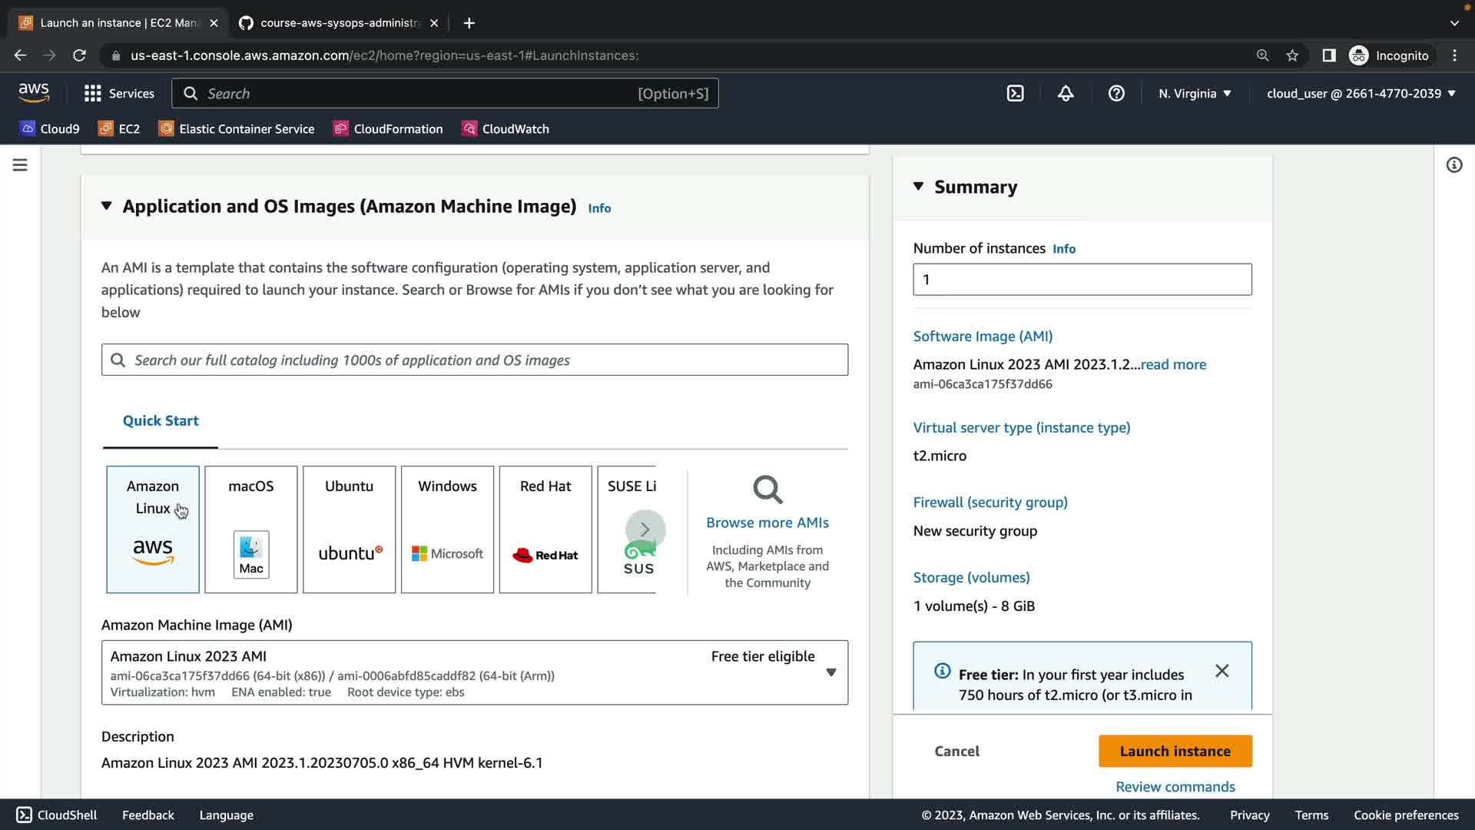Click the AMI catalog search field
Screen dimensions: 1475x830
tap(475, 360)
